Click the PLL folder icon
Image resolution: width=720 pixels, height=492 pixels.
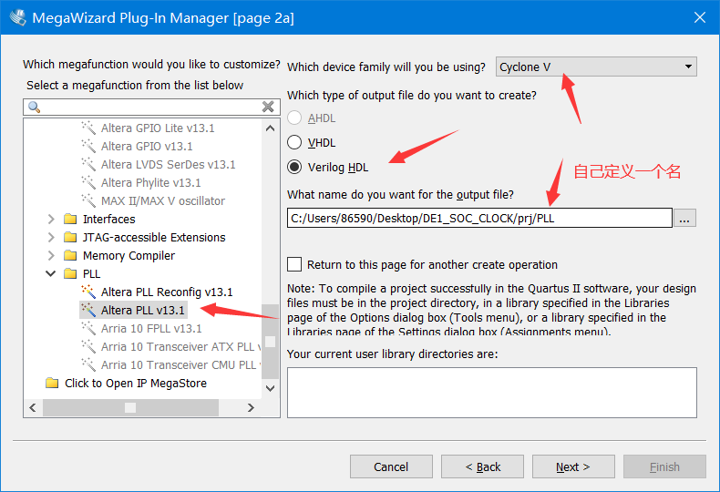point(70,273)
